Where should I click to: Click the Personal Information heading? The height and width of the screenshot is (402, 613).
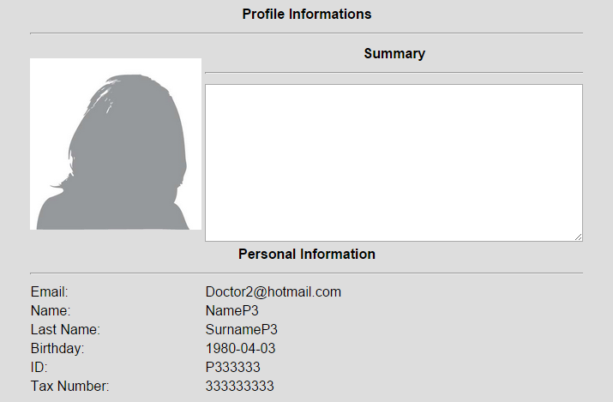tap(307, 254)
